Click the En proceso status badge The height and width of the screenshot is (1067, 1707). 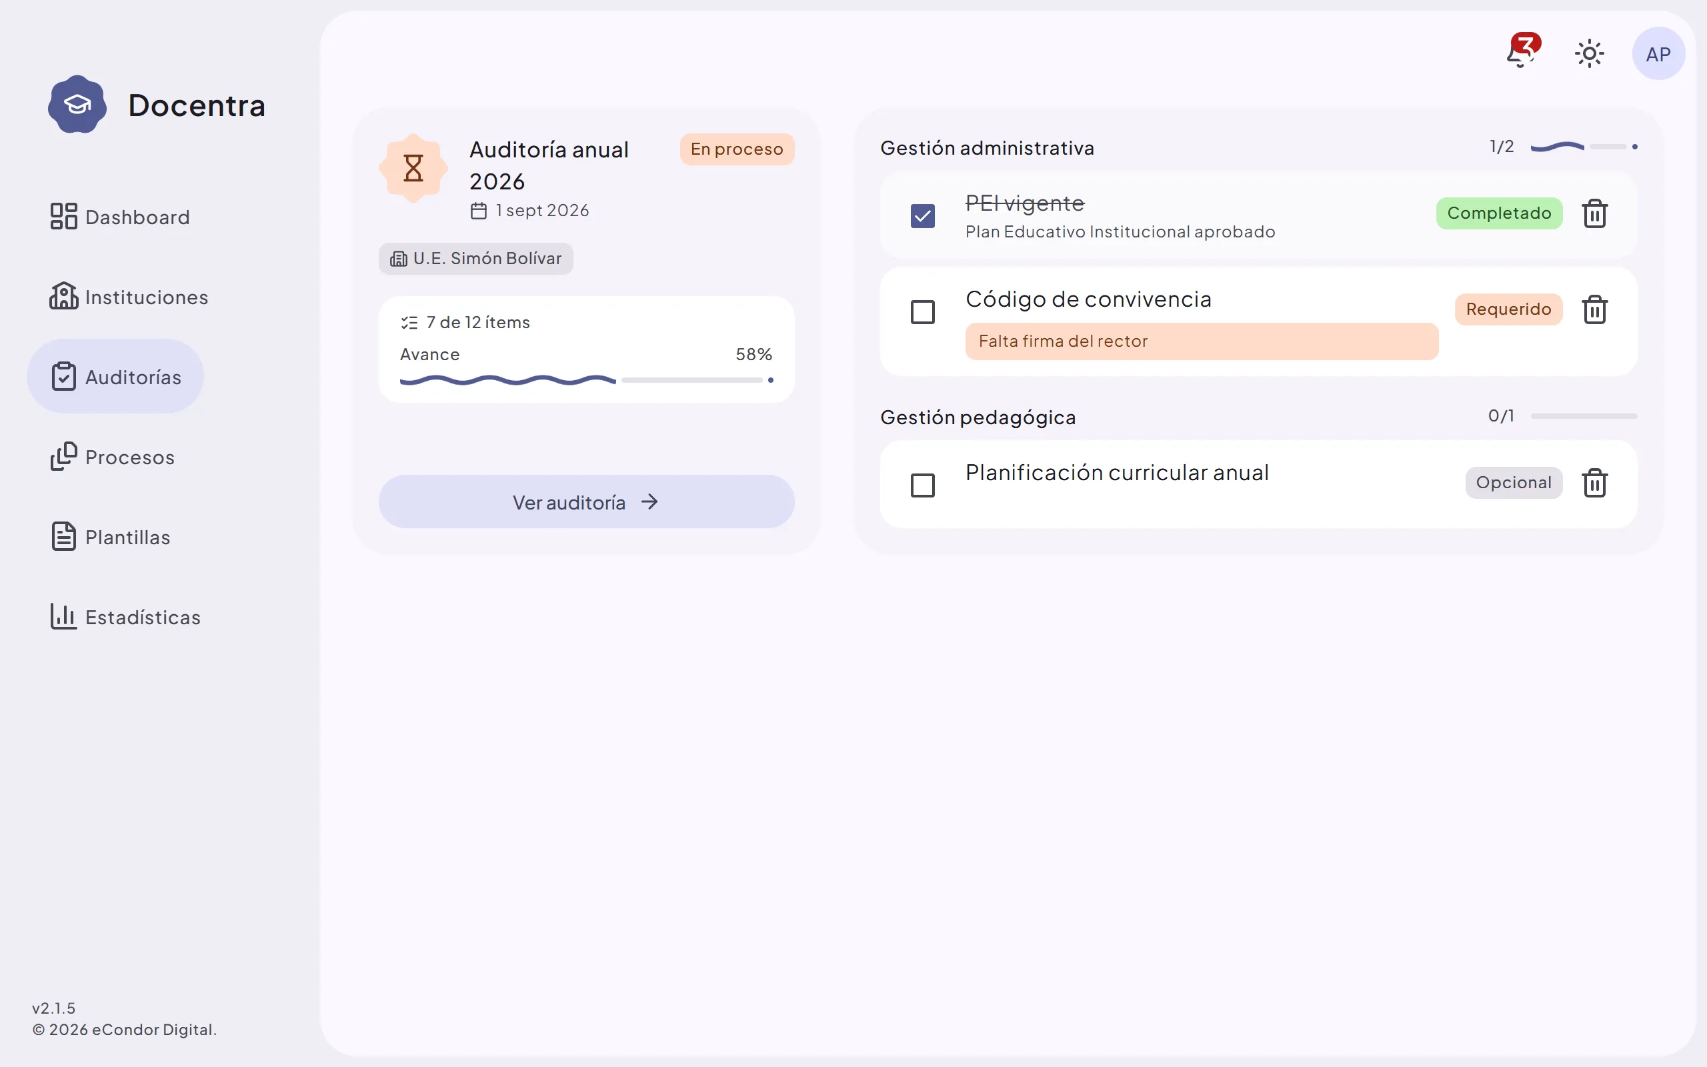click(736, 149)
